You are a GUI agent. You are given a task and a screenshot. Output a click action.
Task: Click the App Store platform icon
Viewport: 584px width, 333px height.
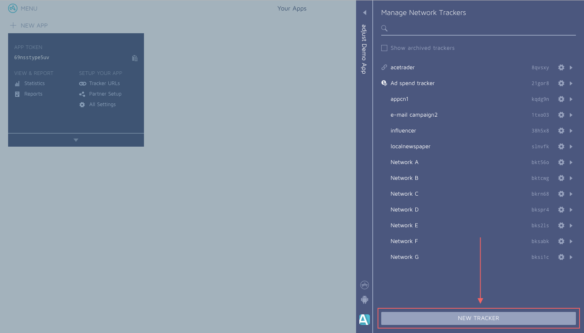tap(364, 285)
